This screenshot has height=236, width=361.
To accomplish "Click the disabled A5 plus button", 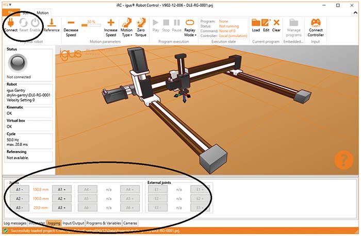I will pos(130,198).
